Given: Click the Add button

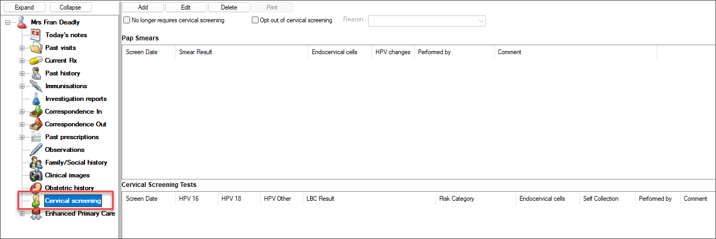Looking at the screenshot, I should tap(143, 7).
